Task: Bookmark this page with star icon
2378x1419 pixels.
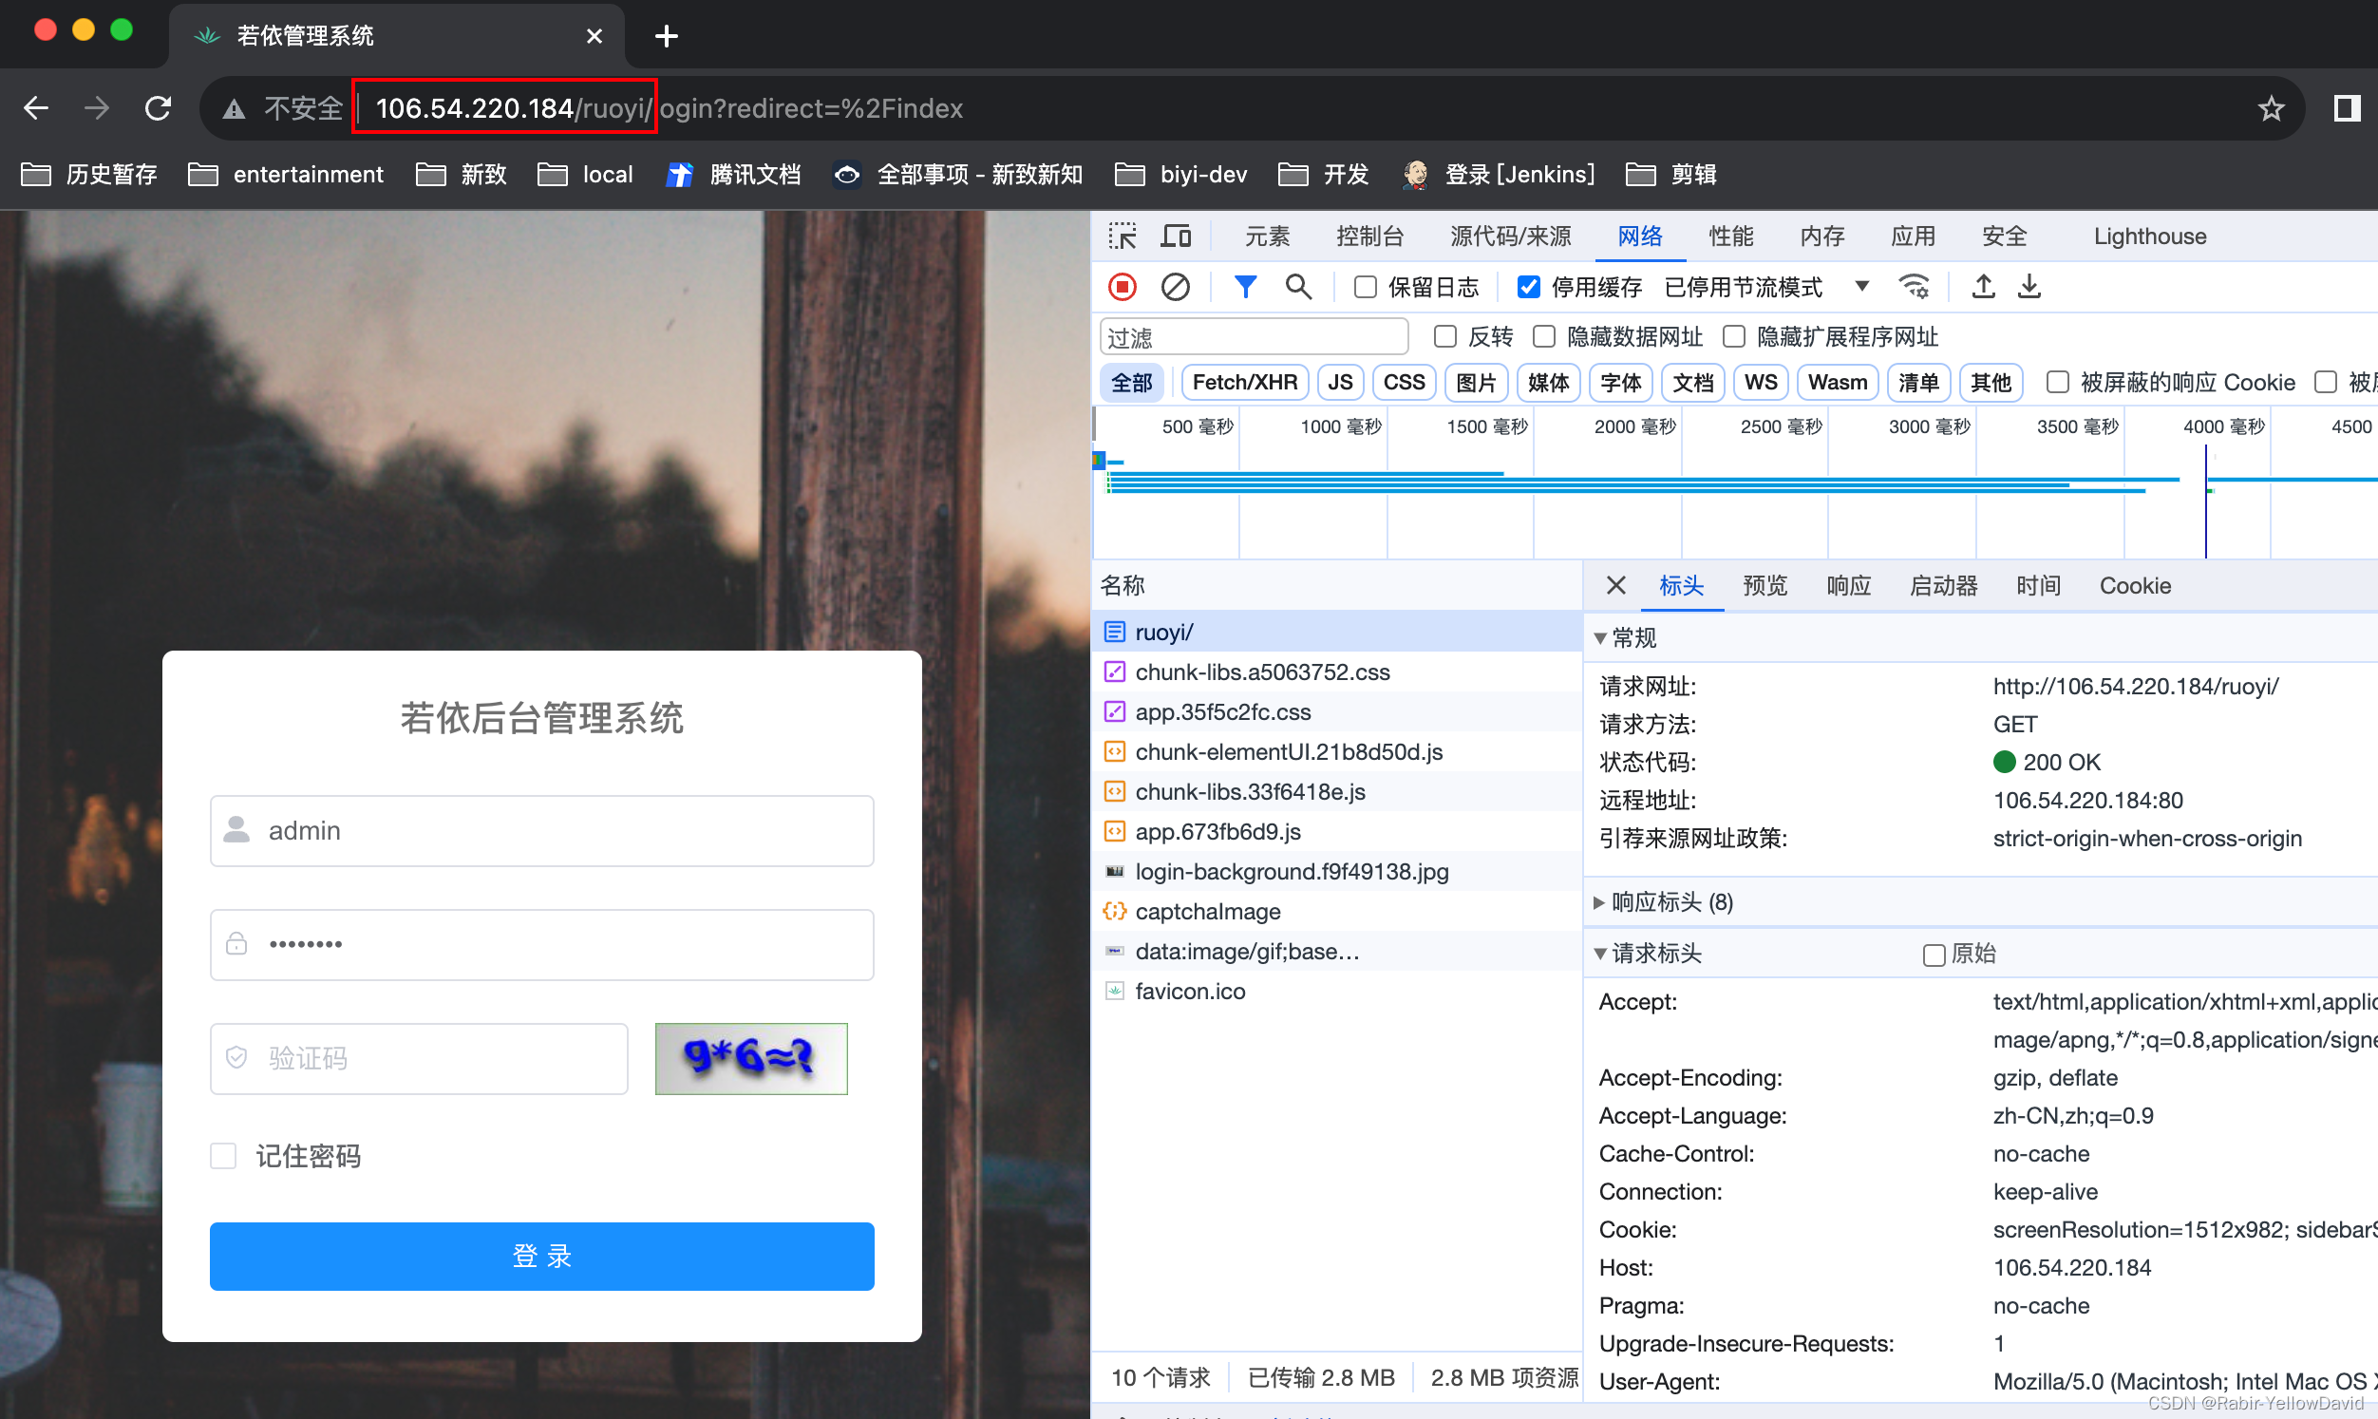Action: 2271,109
